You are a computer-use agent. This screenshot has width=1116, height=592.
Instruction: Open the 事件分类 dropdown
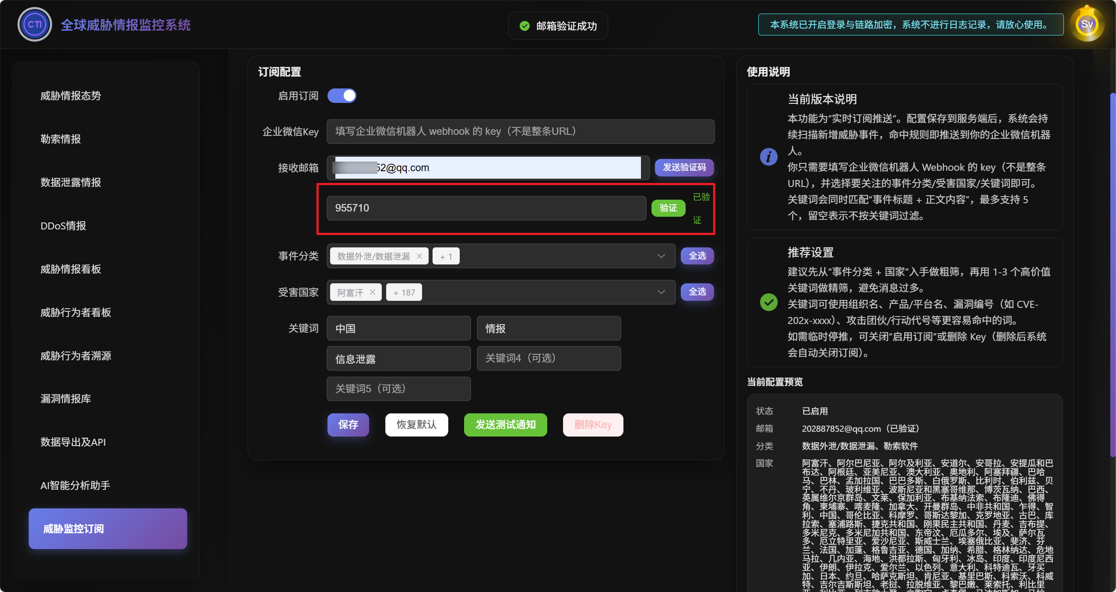pos(660,256)
